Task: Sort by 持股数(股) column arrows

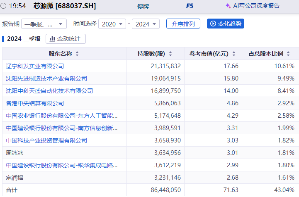Action: pos(170,54)
